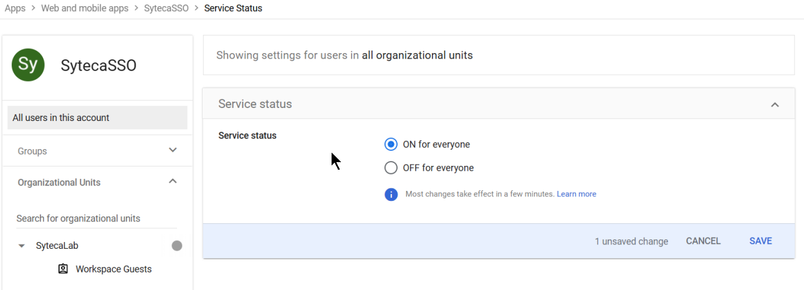Click the gray status dot beside SytecaLab
The height and width of the screenshot is (290, 804).
tap(177, 246)
